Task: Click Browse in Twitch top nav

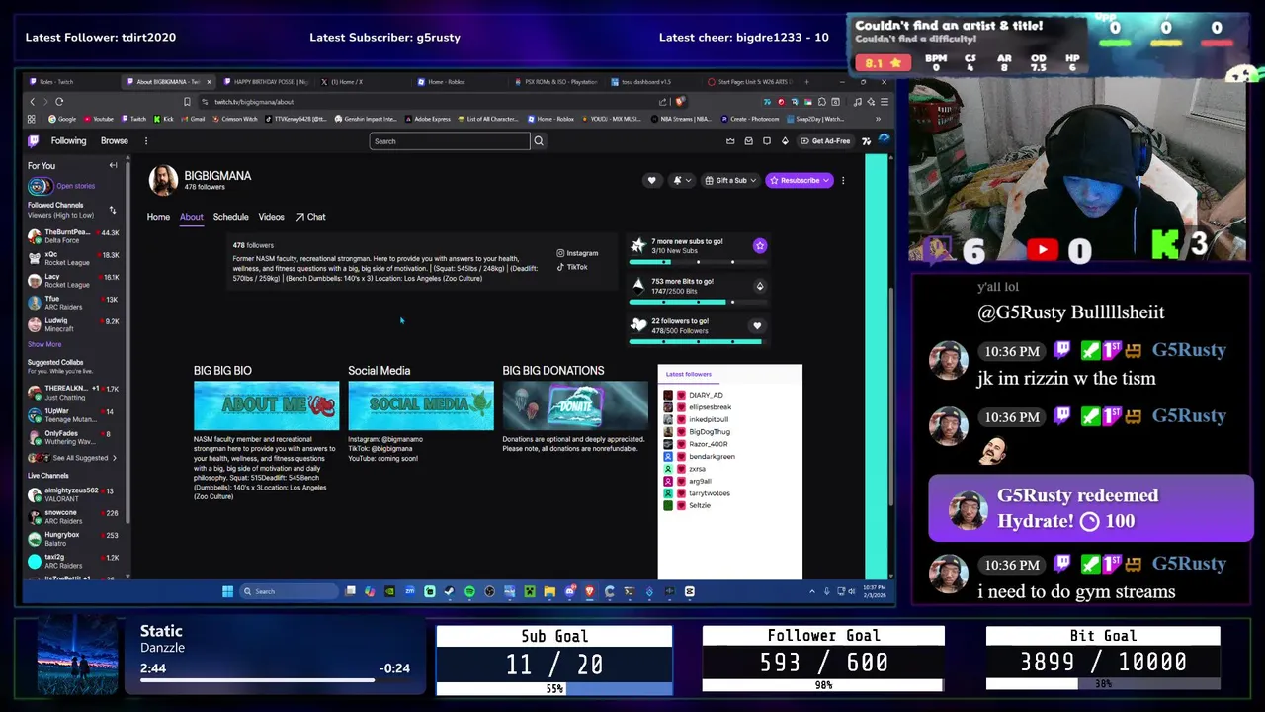Action: 115,141
